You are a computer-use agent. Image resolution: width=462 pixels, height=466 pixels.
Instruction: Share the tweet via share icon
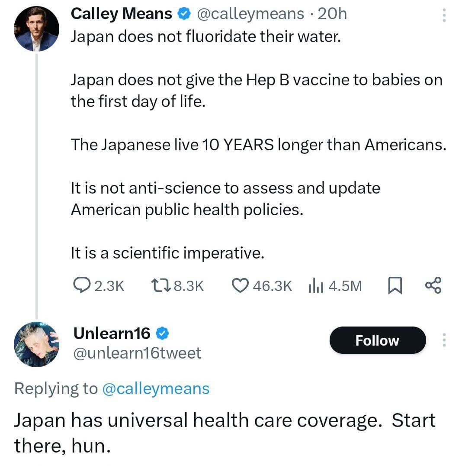pyautogui.click(x=433, y=285)
